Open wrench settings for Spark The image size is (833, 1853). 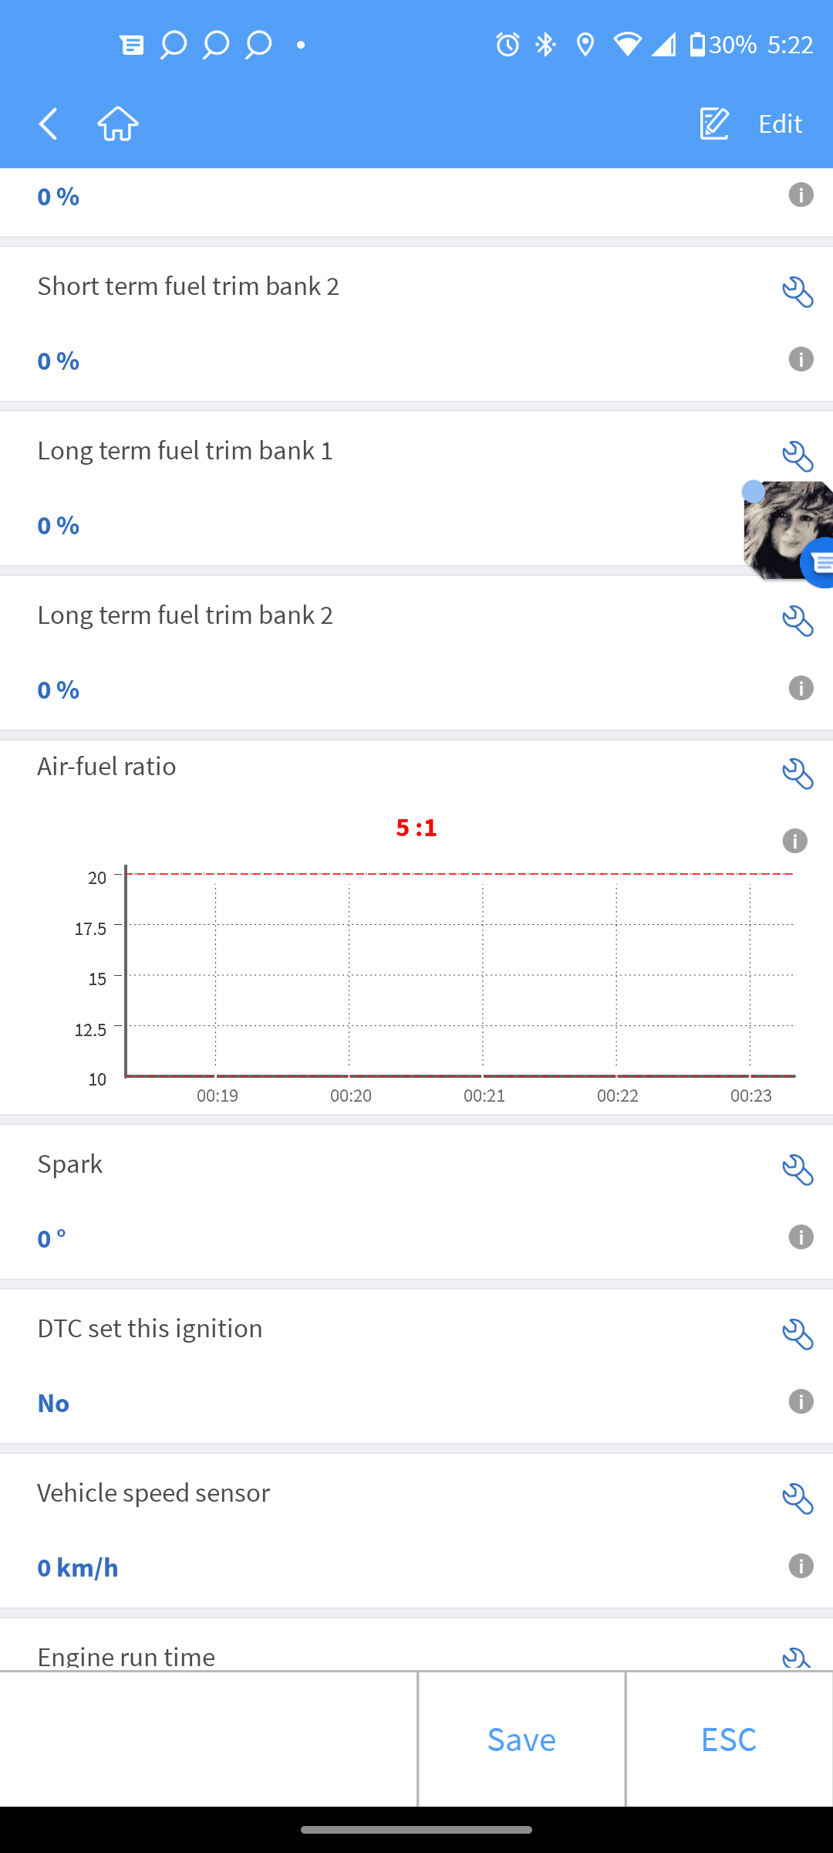coord(798,1170)
